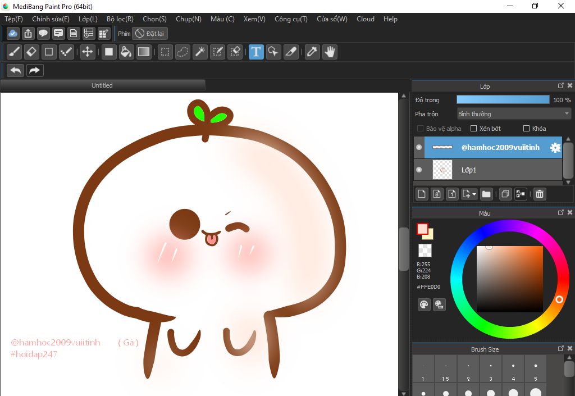575x396 pixels.
Task: Toggle the Xén bớt clipping checkbox
Action: coord(473,128)
